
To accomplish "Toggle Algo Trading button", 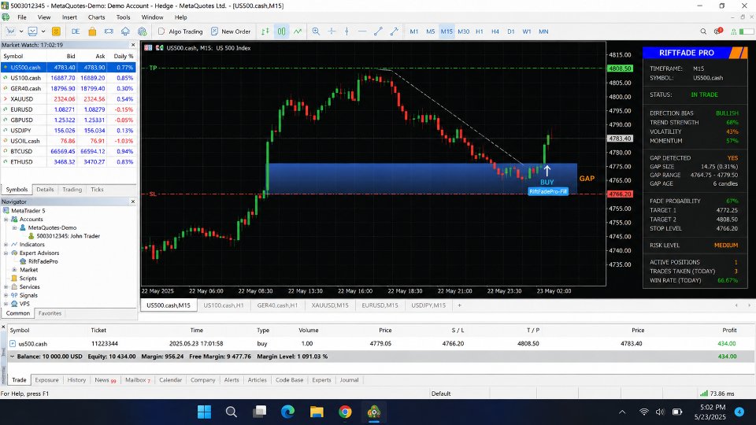I will (x=180, y=31).
